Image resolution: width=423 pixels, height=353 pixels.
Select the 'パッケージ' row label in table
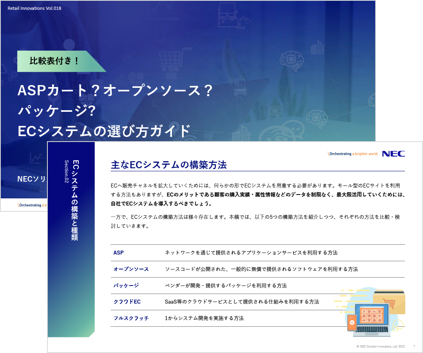pos(126,286)
